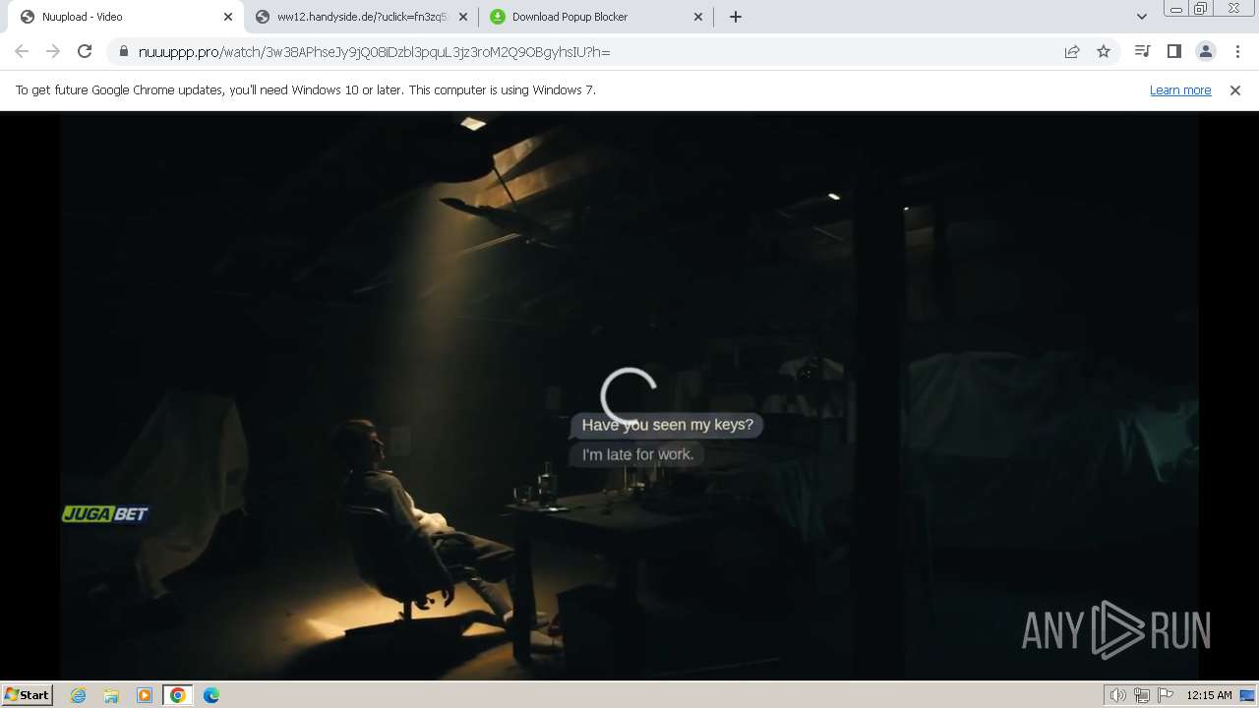Reload the current page
The image size is (1259, 708).
click(85, 51)
